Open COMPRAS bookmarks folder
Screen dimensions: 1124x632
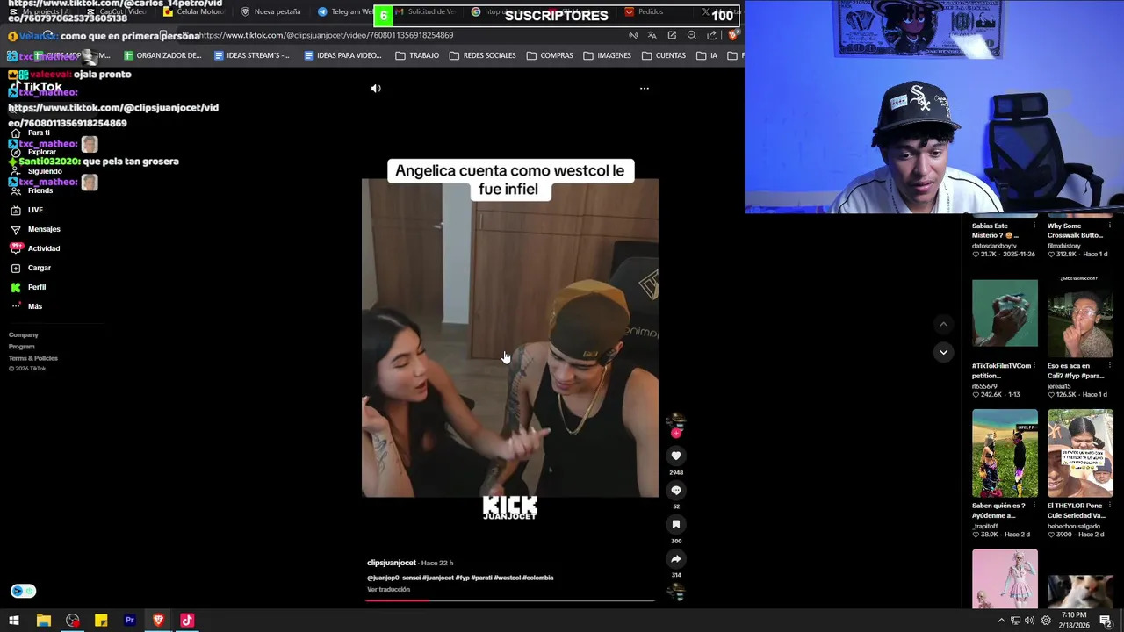pyautogui.click(x=550, y=55)
